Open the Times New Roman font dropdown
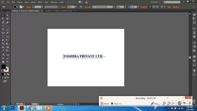This screenshot has width=197, height=111. click(114, 7)
